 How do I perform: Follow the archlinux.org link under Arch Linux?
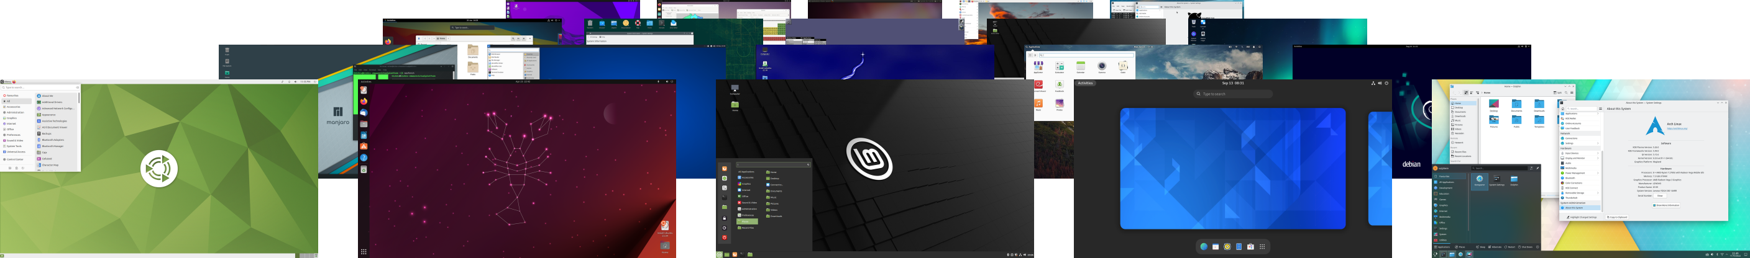tap(1677, 128)
